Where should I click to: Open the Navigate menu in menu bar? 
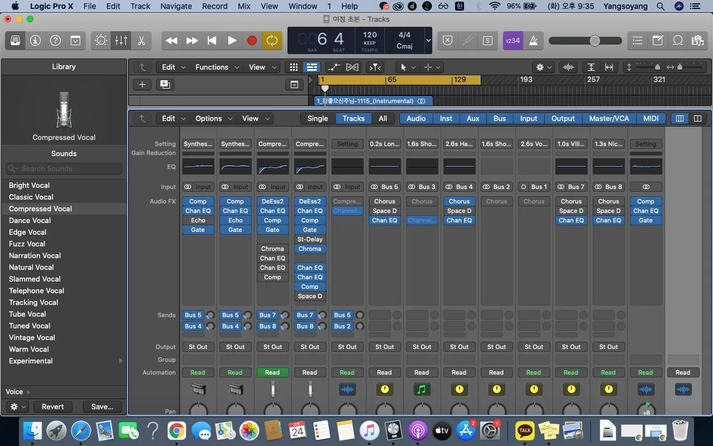(175, 6)
